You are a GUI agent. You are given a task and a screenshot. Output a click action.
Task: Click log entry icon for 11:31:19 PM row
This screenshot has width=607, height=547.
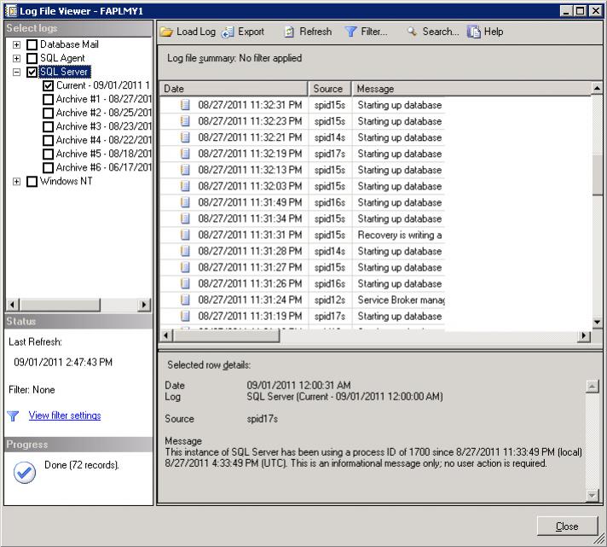coord(186,316)
